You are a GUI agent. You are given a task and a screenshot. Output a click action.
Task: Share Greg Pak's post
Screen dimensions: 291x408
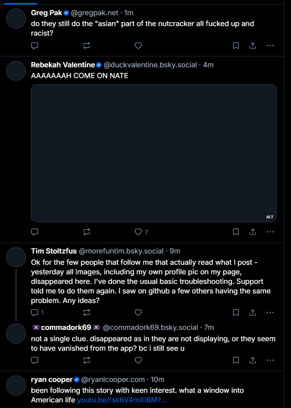click(x=253, y=46)
